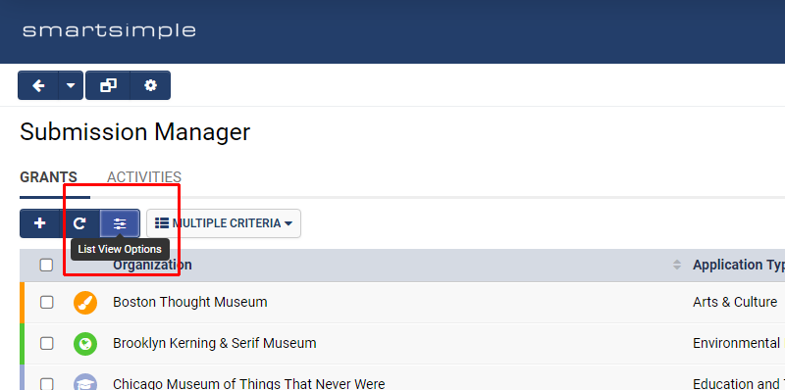Click the back arrow button
Image resolution: width=785 pixels, height=390 pixels.
point(38,85)
